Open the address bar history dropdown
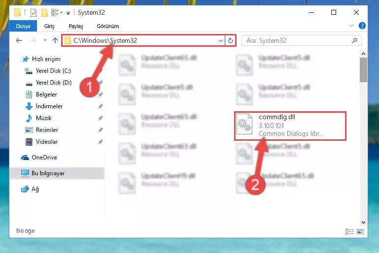This screenshot has height=253, width=379. coord(220,40)
